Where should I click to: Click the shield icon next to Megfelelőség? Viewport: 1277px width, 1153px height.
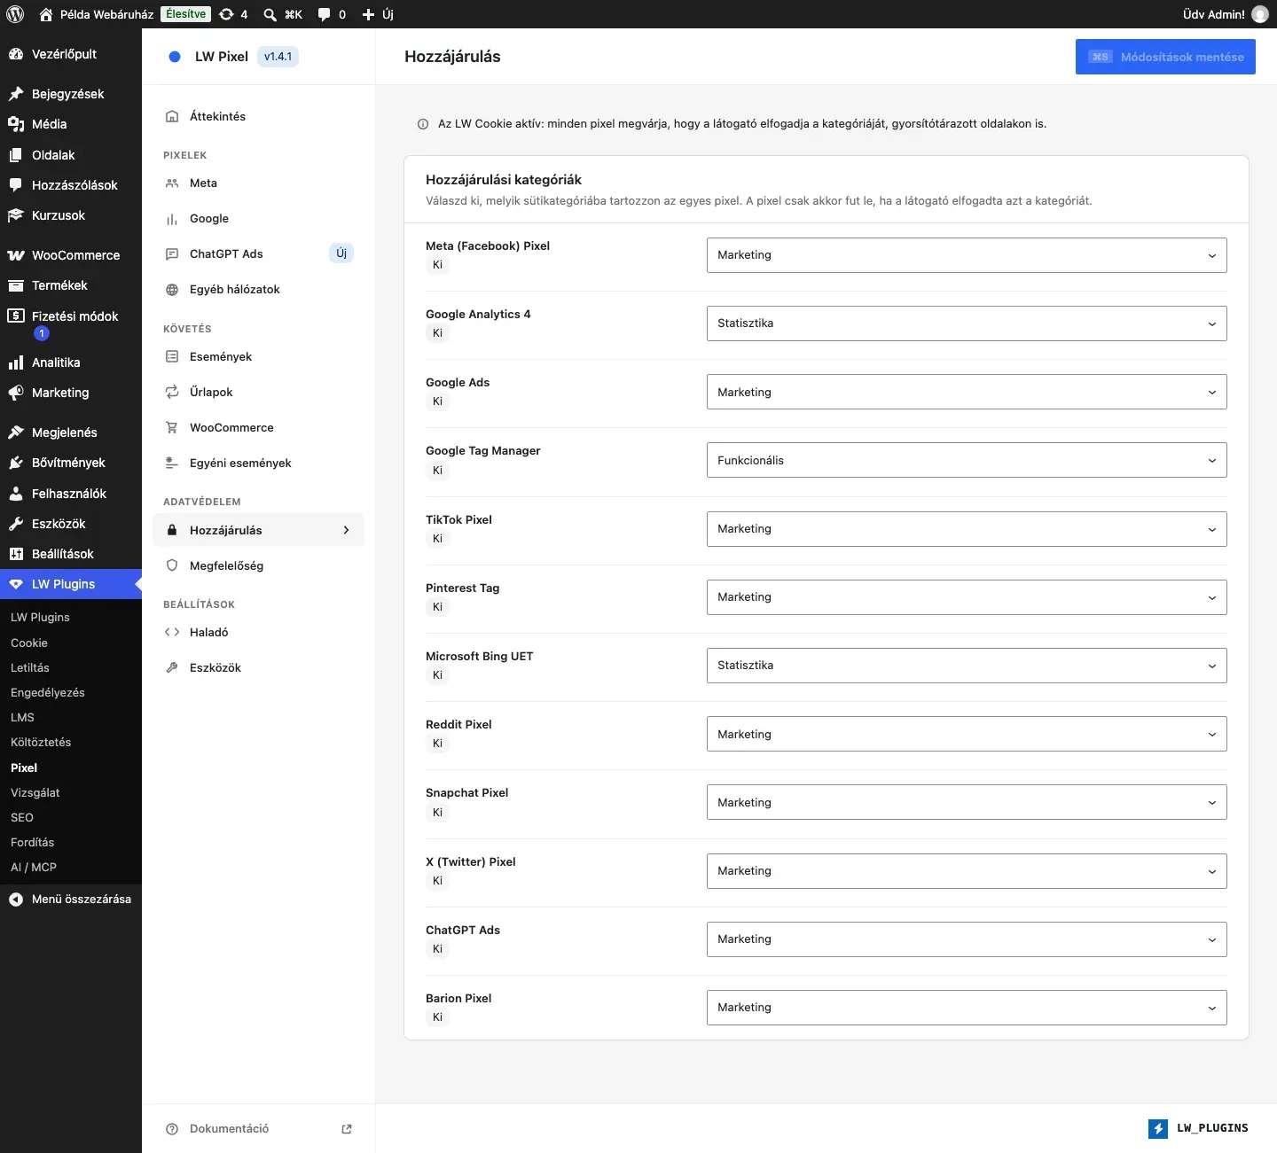point(172,566)
